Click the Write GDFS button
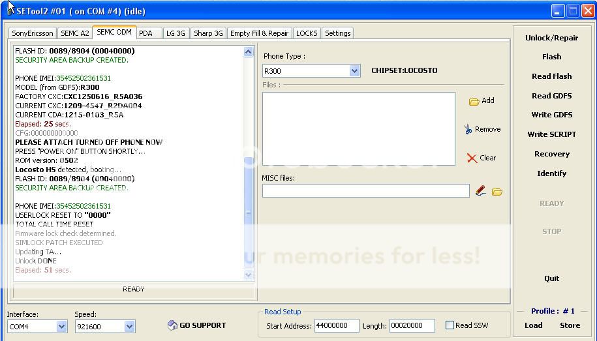 point(552,115)
